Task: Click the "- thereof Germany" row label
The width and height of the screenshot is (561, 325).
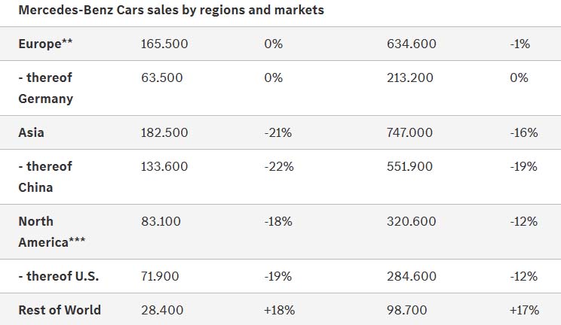Action: 46,88
